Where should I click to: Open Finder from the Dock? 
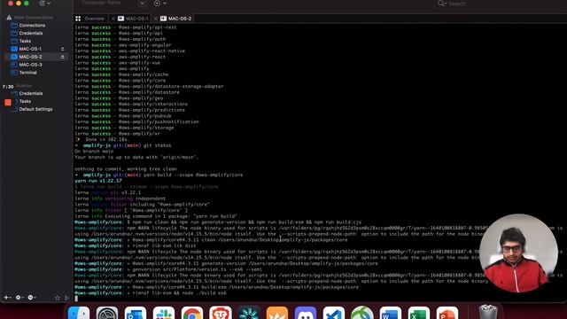(x=79, y=313)
